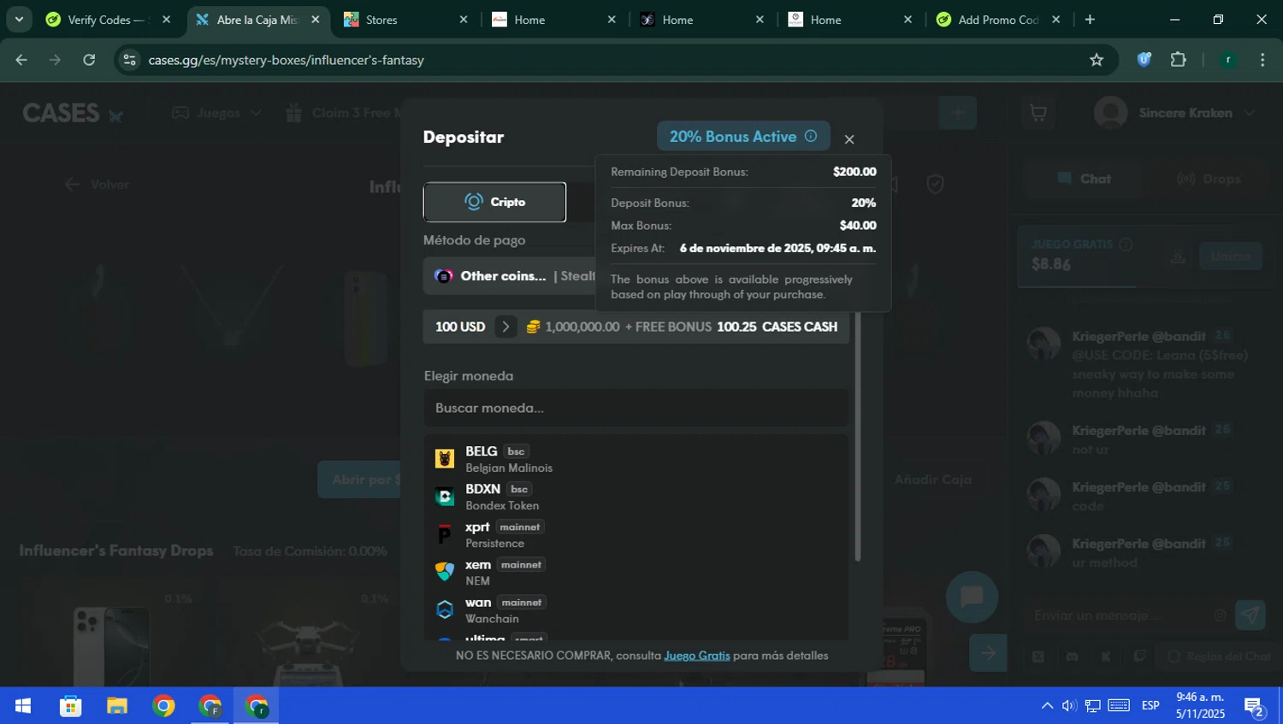The height and width of the screenshot is (724, 1283).
Task: Pick the wan Wanchain coin
Action: coord(636,609)
